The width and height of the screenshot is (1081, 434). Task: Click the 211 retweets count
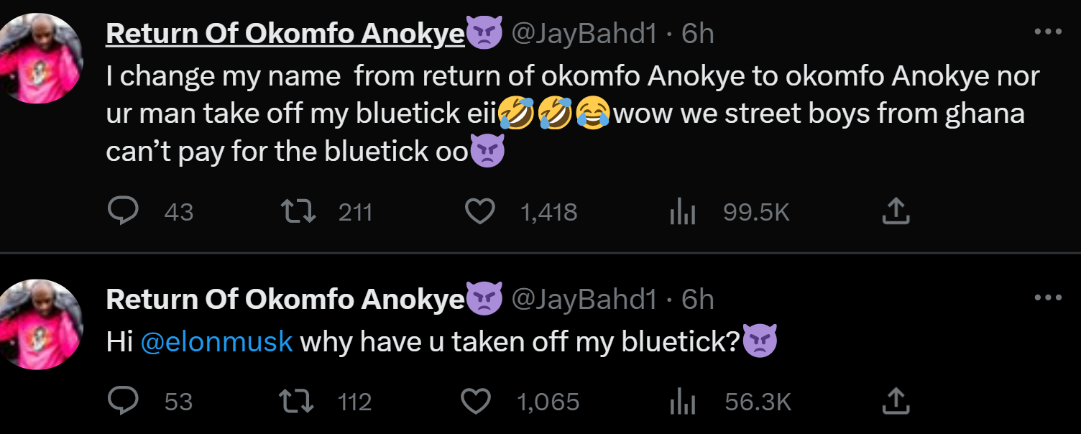click(x=354, y=211)
